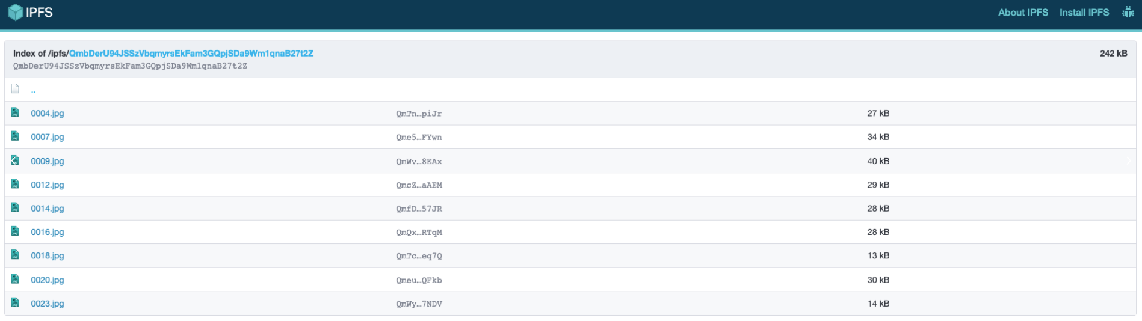
Task: Click the file icon next to 0016.jpg
Action: 15,231
